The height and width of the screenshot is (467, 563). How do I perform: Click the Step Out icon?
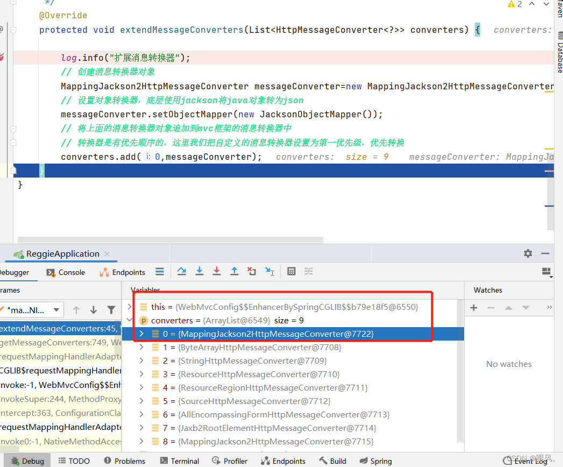coord(234,271)
